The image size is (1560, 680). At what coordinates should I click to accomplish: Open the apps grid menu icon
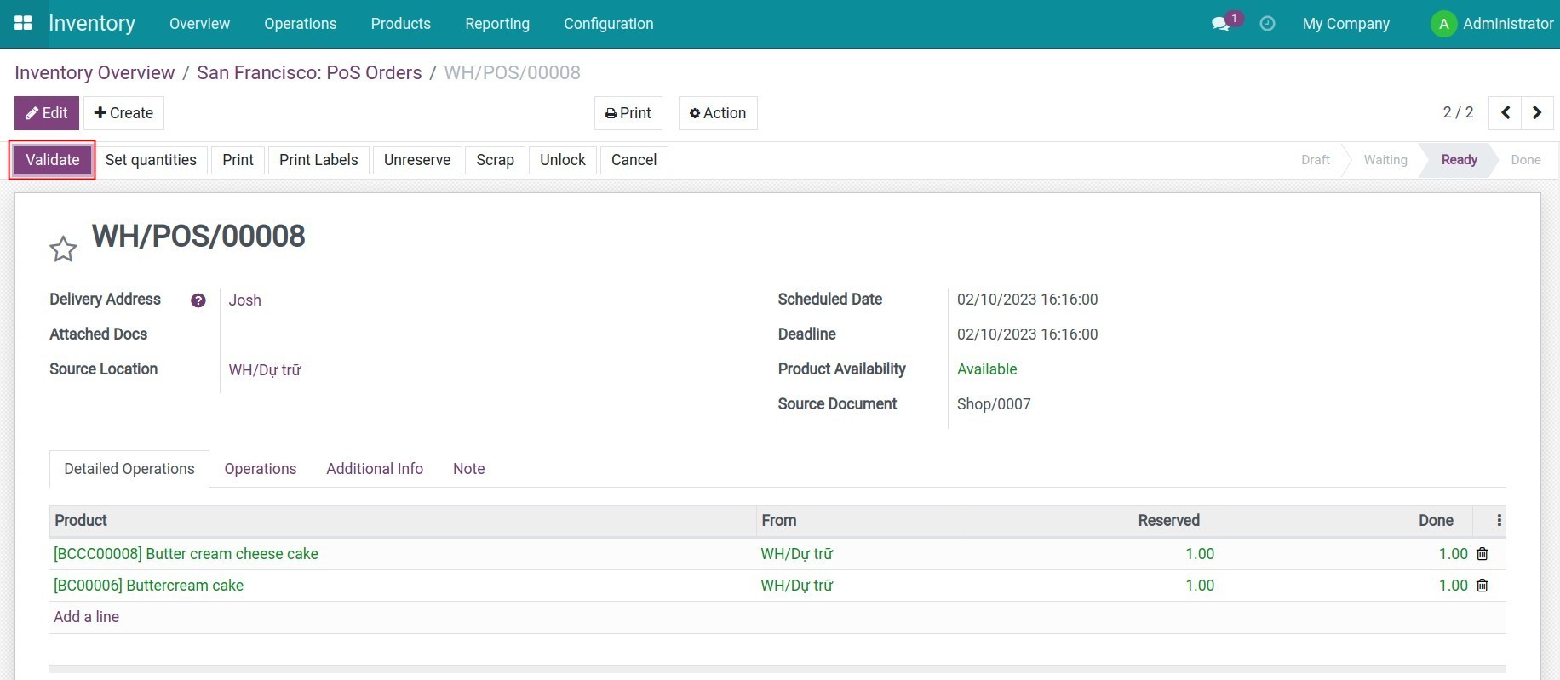23,23
